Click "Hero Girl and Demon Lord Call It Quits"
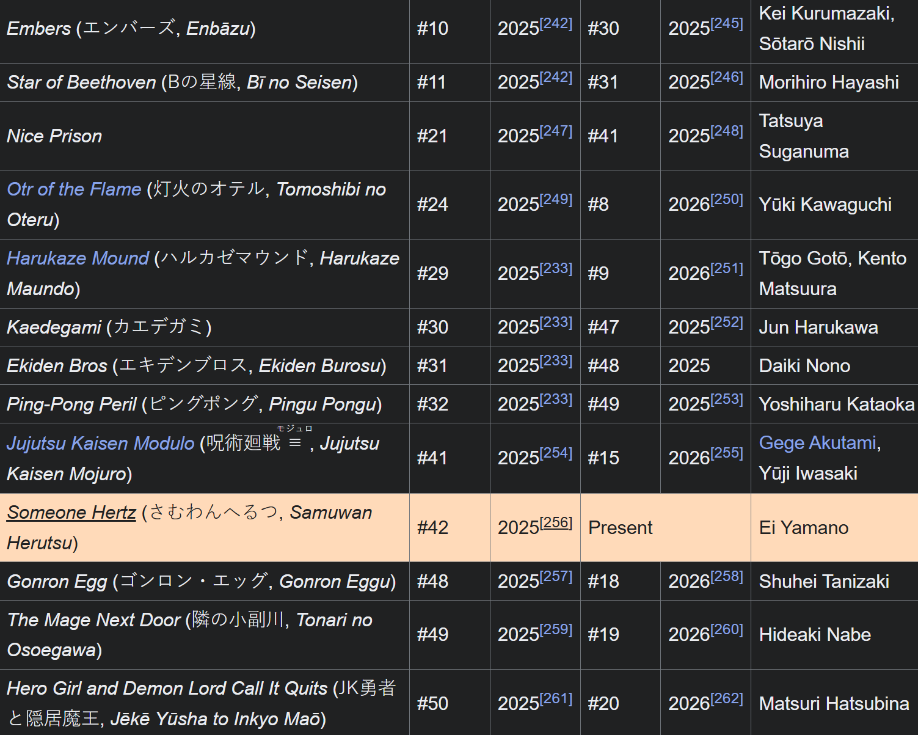 (167, 689)
